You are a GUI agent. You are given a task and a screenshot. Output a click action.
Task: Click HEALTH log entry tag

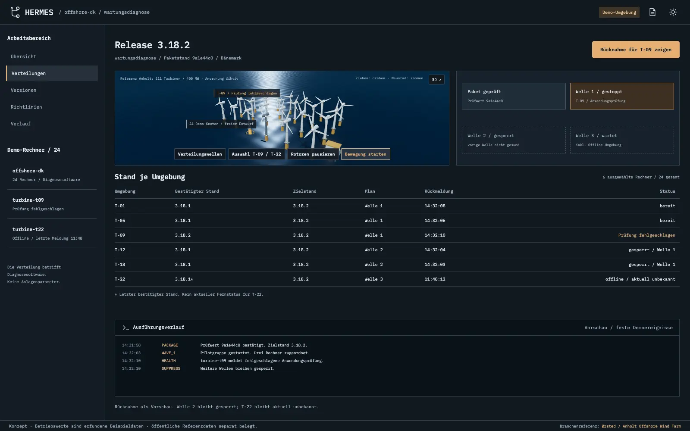coord(169,361)
